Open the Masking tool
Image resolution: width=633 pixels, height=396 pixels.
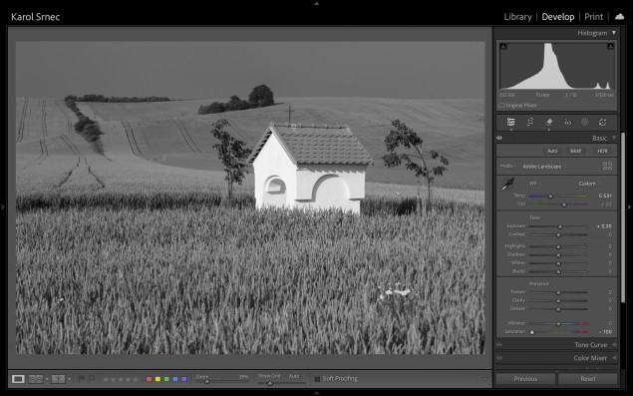tap(585, 122)
